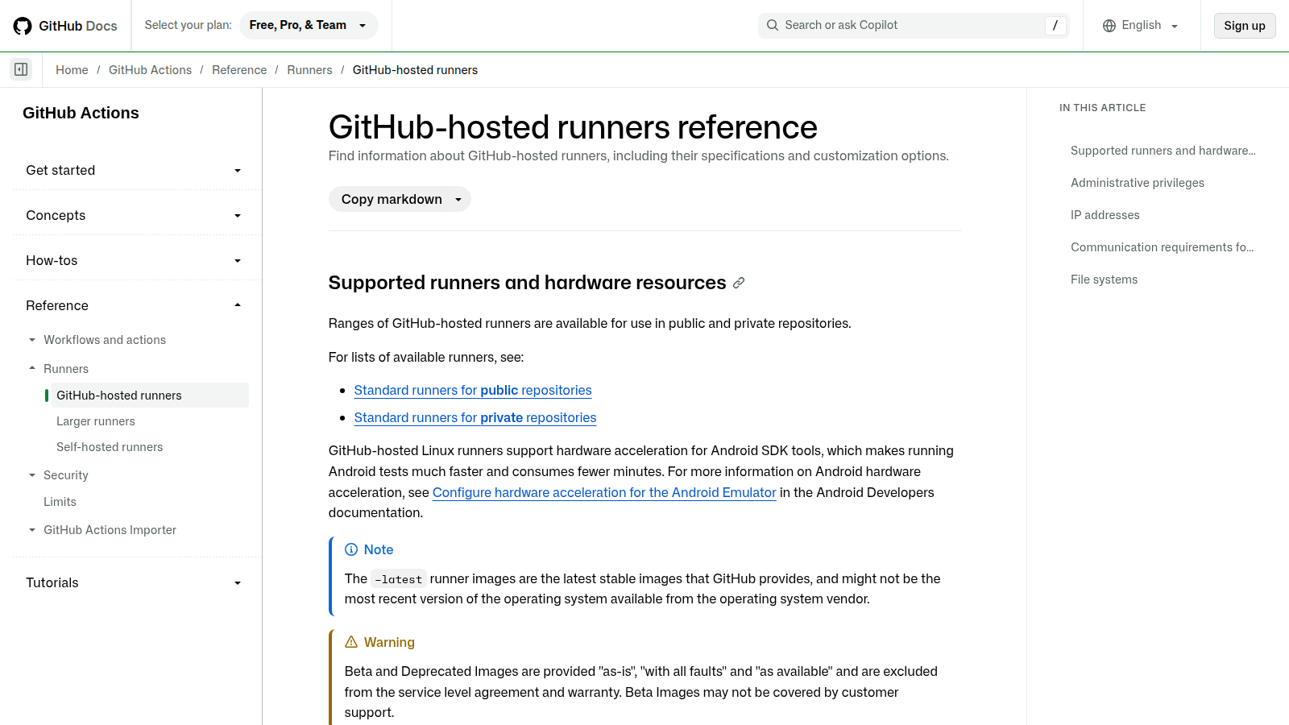Jump to Administrative privileges section
The height and width of the screenshot is (725, 1289).
1138,183
